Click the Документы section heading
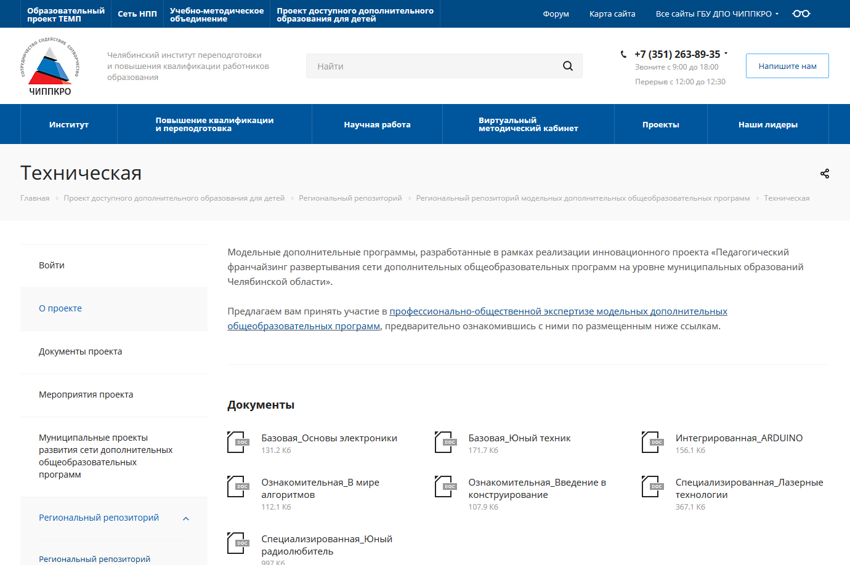Viewport: 850px width, 565px height. [261, 405]
